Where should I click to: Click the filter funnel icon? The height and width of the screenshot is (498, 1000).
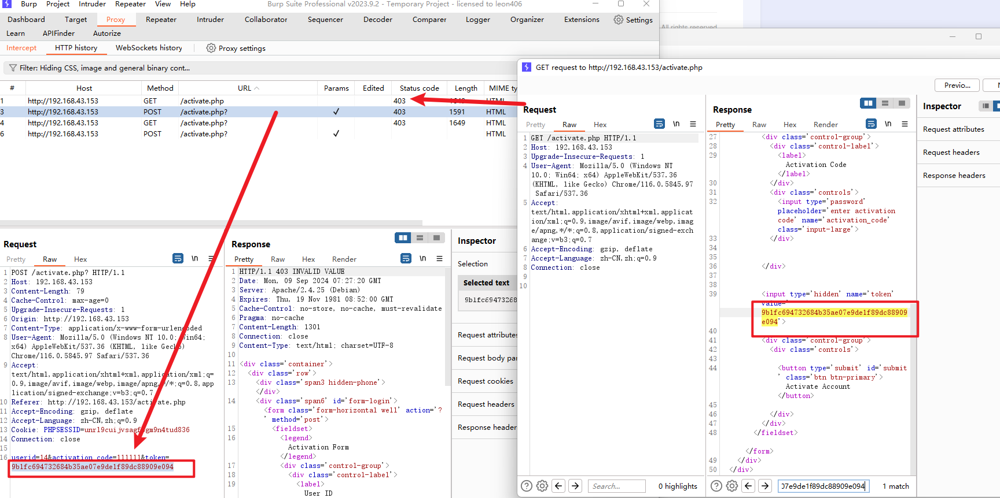coord(13,68)
